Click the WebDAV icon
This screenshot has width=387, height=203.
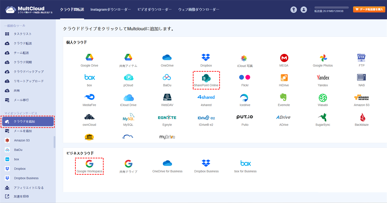[x=167, y=98]
